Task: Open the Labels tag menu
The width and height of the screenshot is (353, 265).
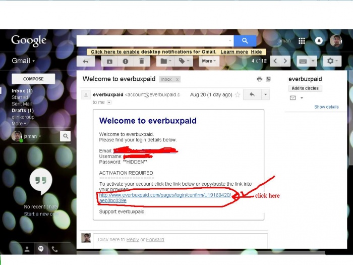Action: click(x=184, y=61)
